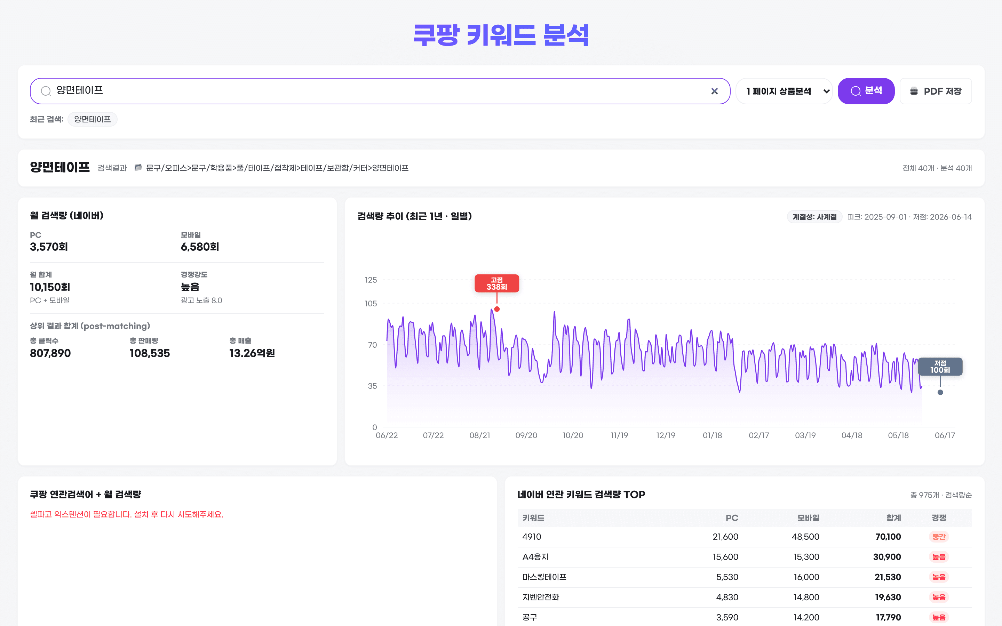Click the 09/20 x-axis label
The height and width of the screenshot is (626, 1002).
[x=526, y=435]
